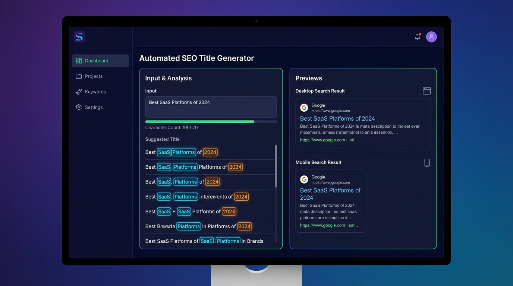The image size is (513, 286).
Task: Toggle mobile view with the phone icon
Action: pyautogui.click(x=427, y=162)
